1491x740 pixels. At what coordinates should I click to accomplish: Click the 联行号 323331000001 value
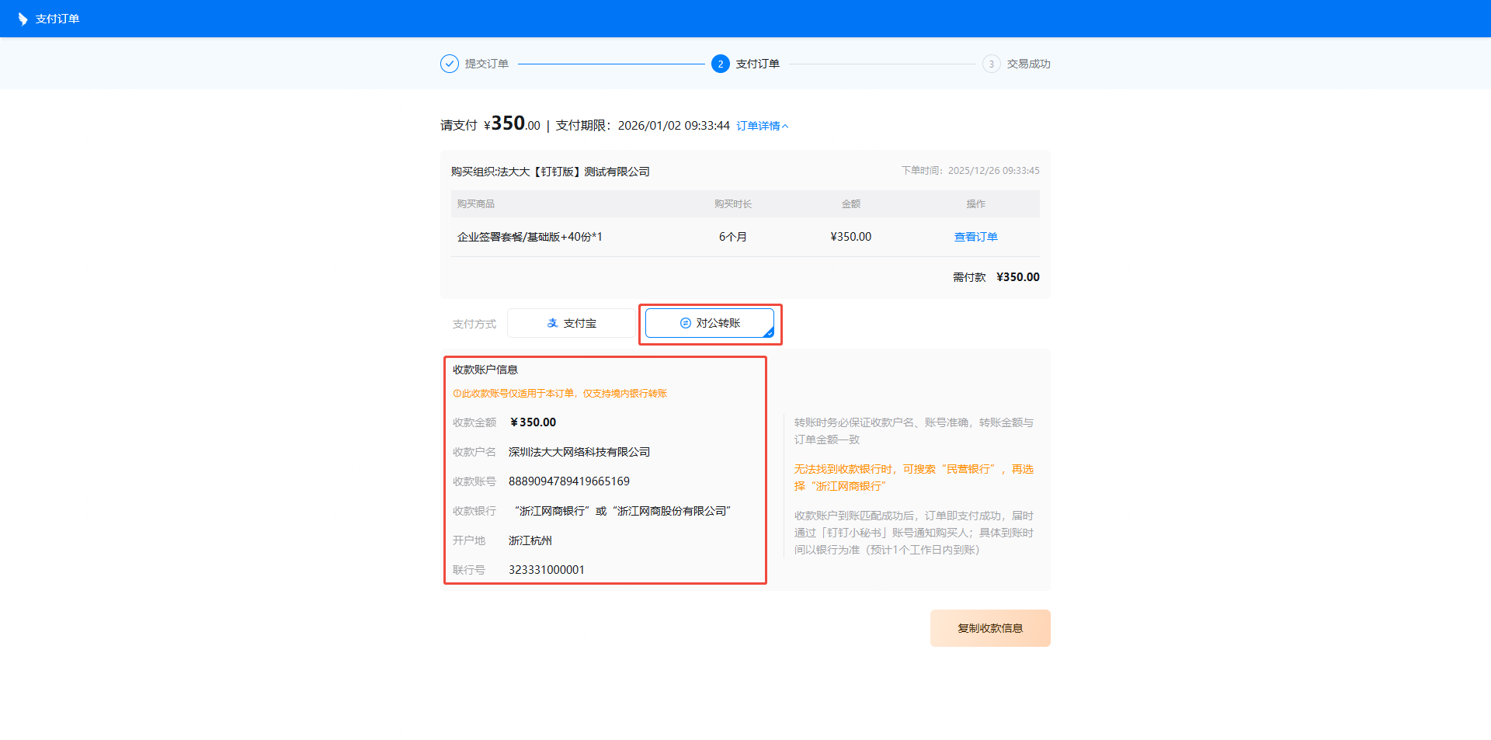tap(547, 570)
